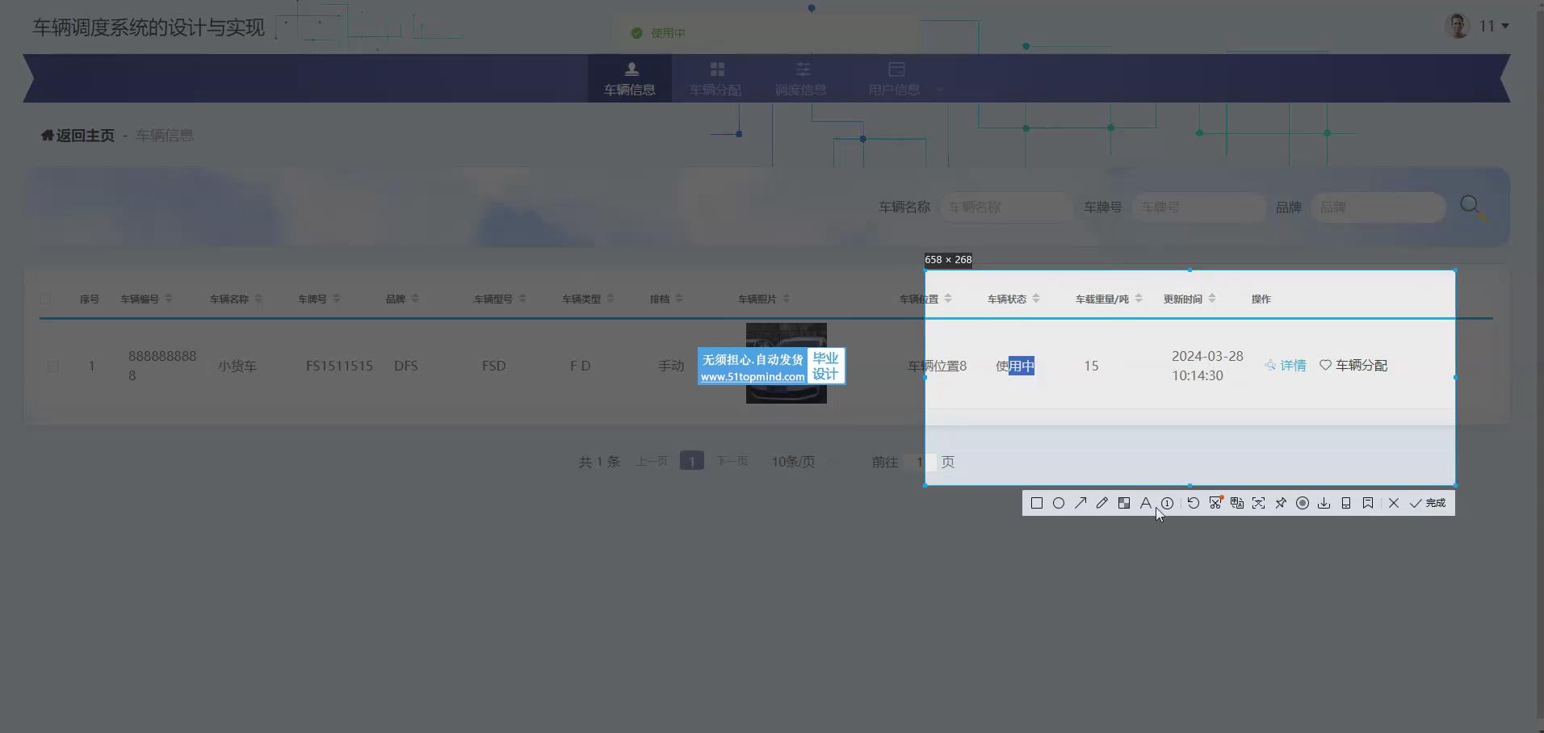Select the mosaic blur tool
The image size is (1544, 733).
pyautogui.click(x=1124, y=503)
